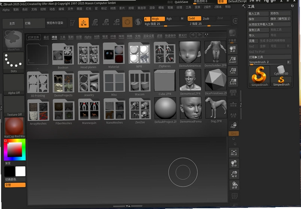Open the Alpha menu in menu bar
The width and height of the screenshot is (301, 209).
coord(6,10)
